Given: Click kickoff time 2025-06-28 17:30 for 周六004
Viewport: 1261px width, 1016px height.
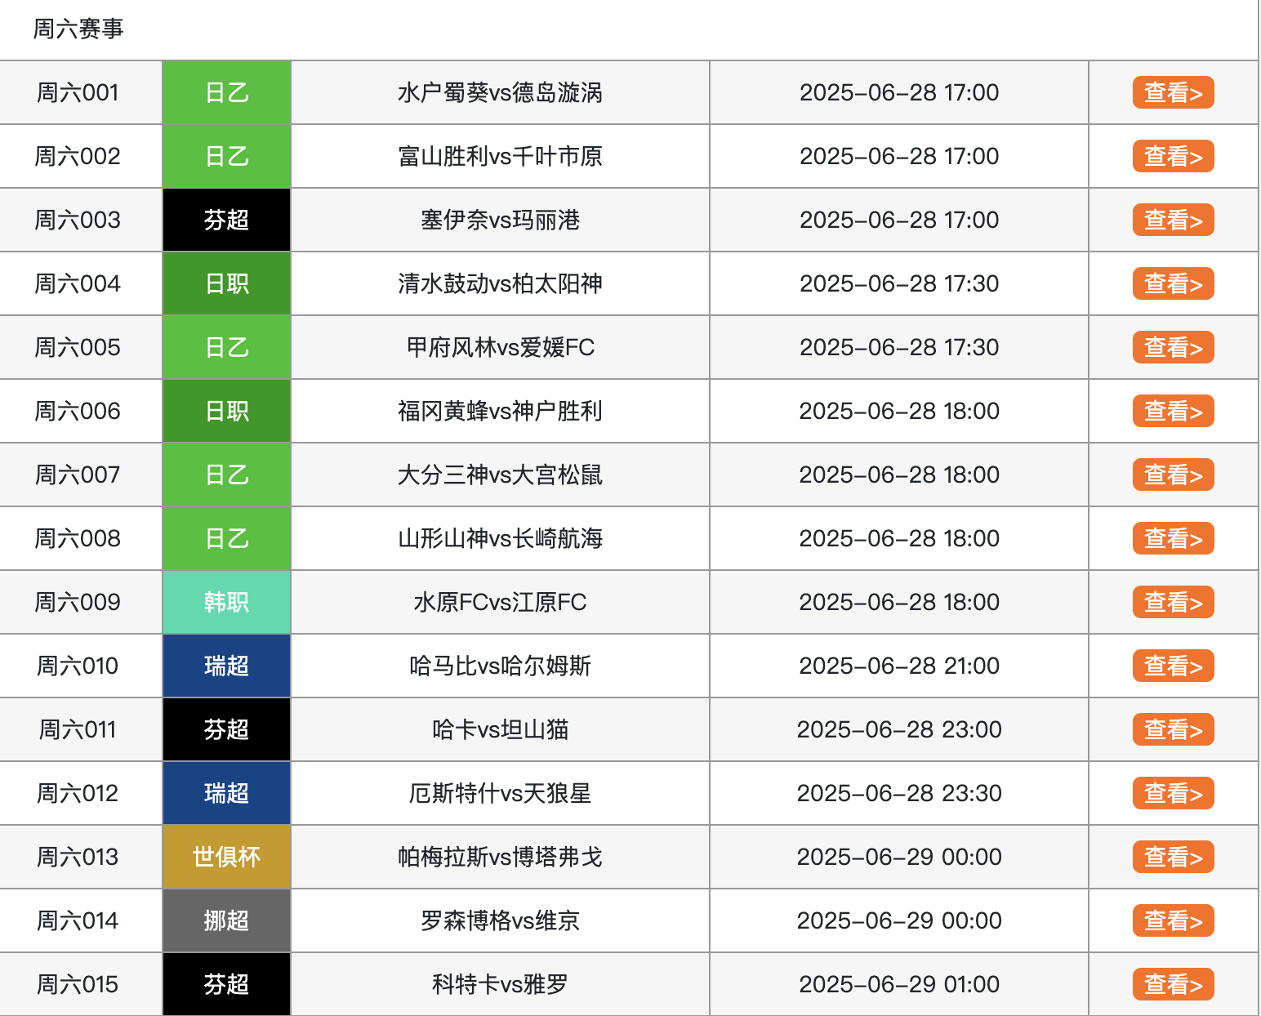Looking at the screenshot, I should pyautogui.click(x=899, y=283).
